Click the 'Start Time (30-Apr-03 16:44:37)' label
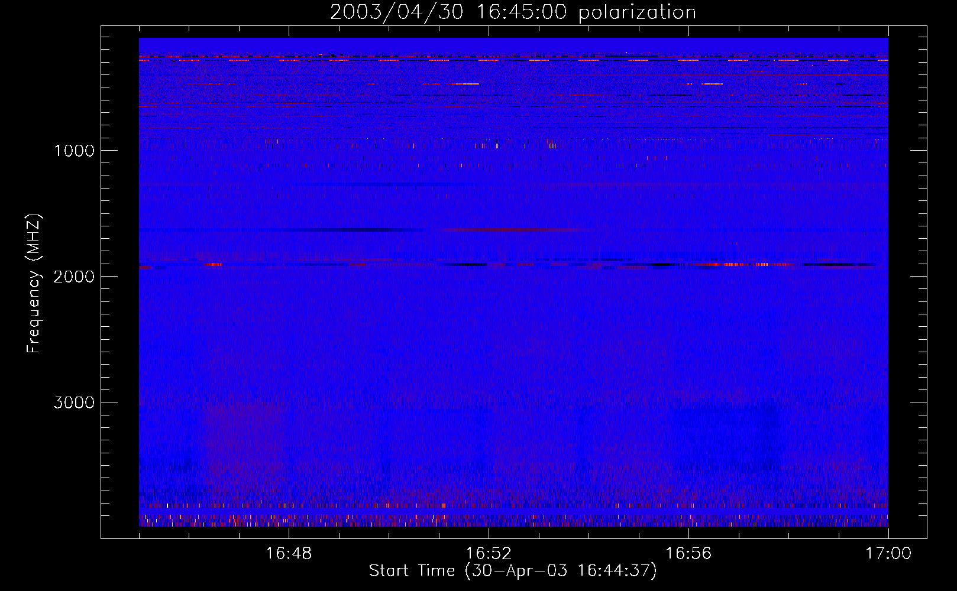This screenshot has width=957, height=591. (513, 571)
